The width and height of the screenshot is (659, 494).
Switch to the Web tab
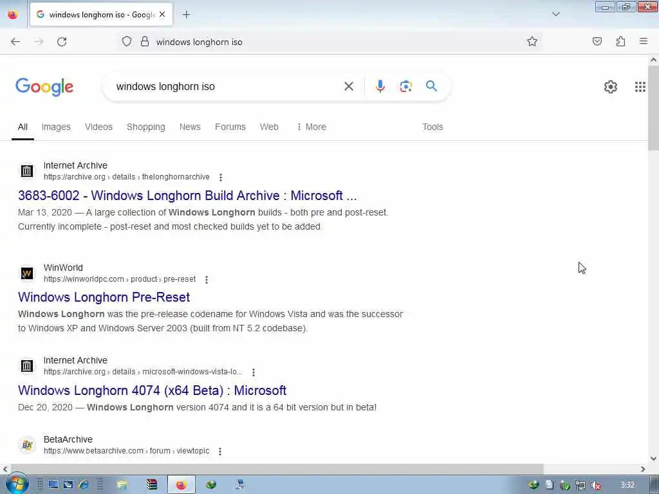[269, 127]
